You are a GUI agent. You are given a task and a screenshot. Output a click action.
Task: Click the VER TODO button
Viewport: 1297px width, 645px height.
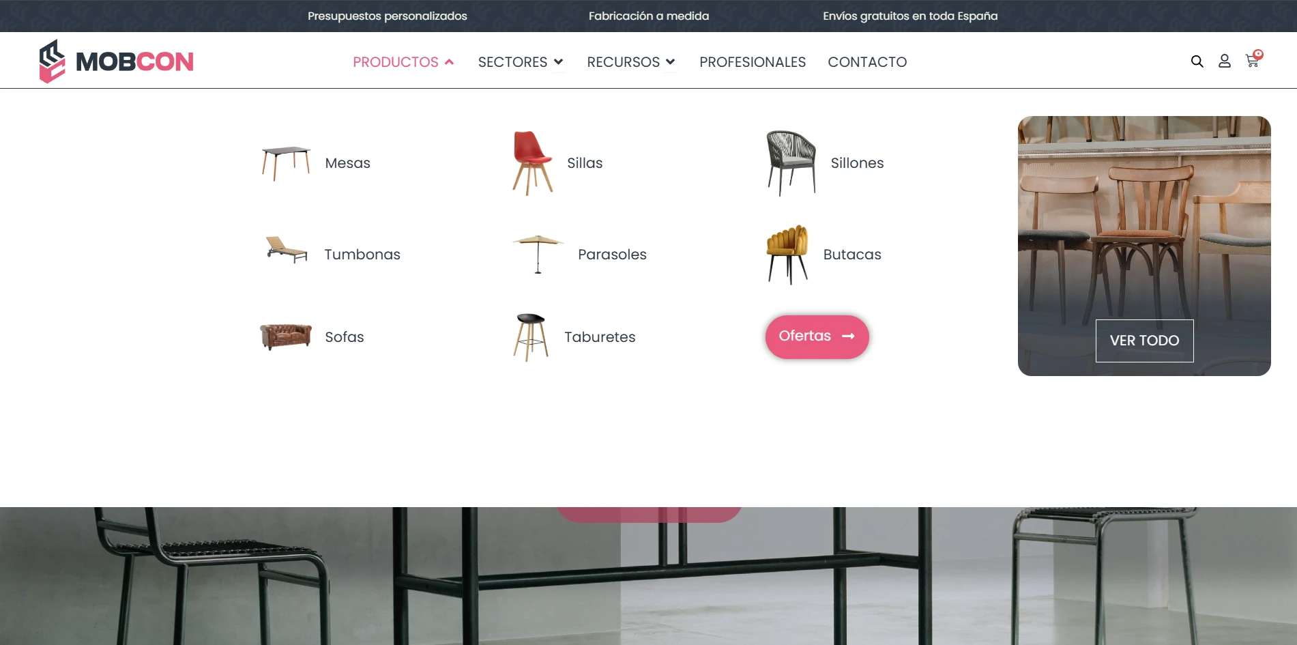pos(1144,341)
